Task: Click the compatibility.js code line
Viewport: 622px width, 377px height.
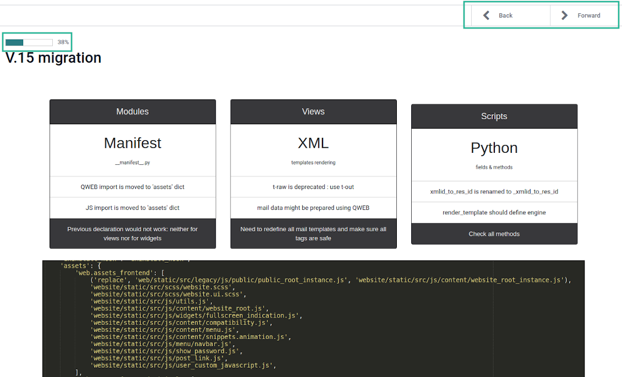Action: (x=181, y=323)
